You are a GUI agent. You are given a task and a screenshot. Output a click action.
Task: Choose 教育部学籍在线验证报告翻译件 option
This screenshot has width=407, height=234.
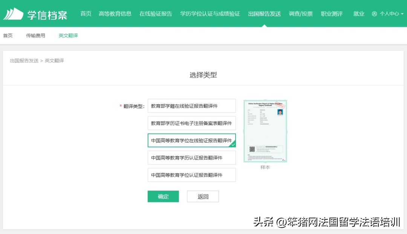coord(191,106)
